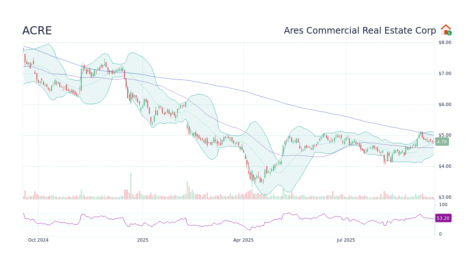Image resolution: width=474 pixels, height=266 pixels.
Task: Expand the Oct 2024 date axis label
Action: tap(38, 240)
